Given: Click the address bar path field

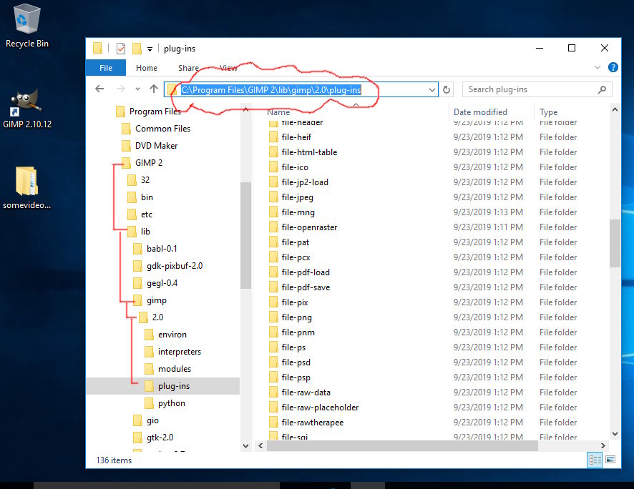Looking at the screenshot, I should 301,89.
